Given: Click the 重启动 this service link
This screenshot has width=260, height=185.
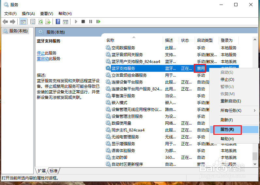Looking at the screenshot, I should coord(43,59).
